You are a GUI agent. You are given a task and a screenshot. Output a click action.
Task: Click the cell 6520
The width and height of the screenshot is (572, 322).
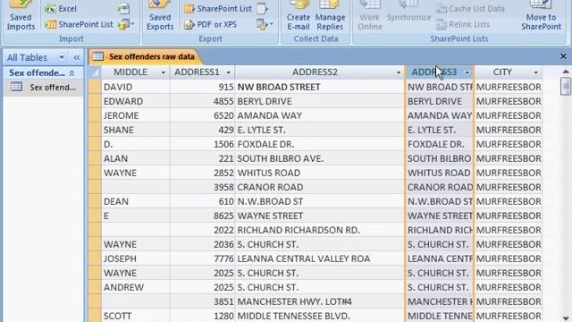[202, 115]
